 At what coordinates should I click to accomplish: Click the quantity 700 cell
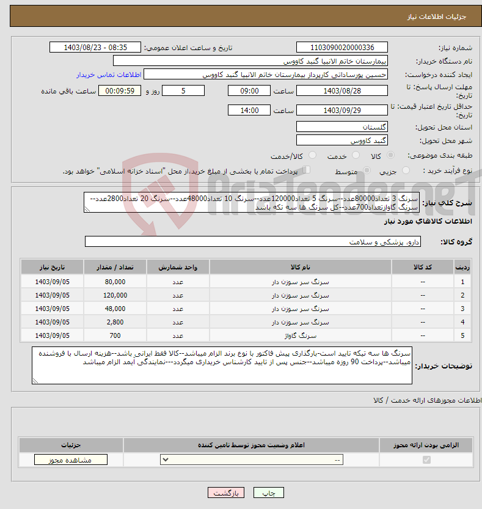(115, 335)
